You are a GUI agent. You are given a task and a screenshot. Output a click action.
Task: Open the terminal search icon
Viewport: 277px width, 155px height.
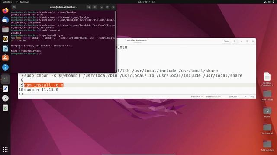pos(89,7)
